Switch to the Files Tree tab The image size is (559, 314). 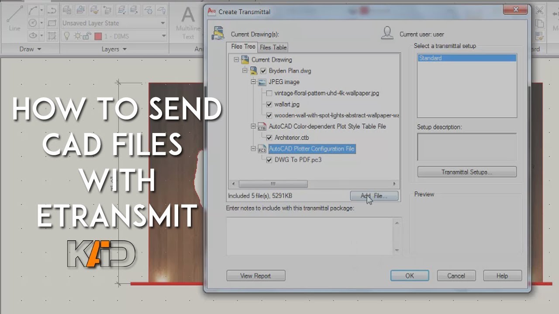(243, 47)
